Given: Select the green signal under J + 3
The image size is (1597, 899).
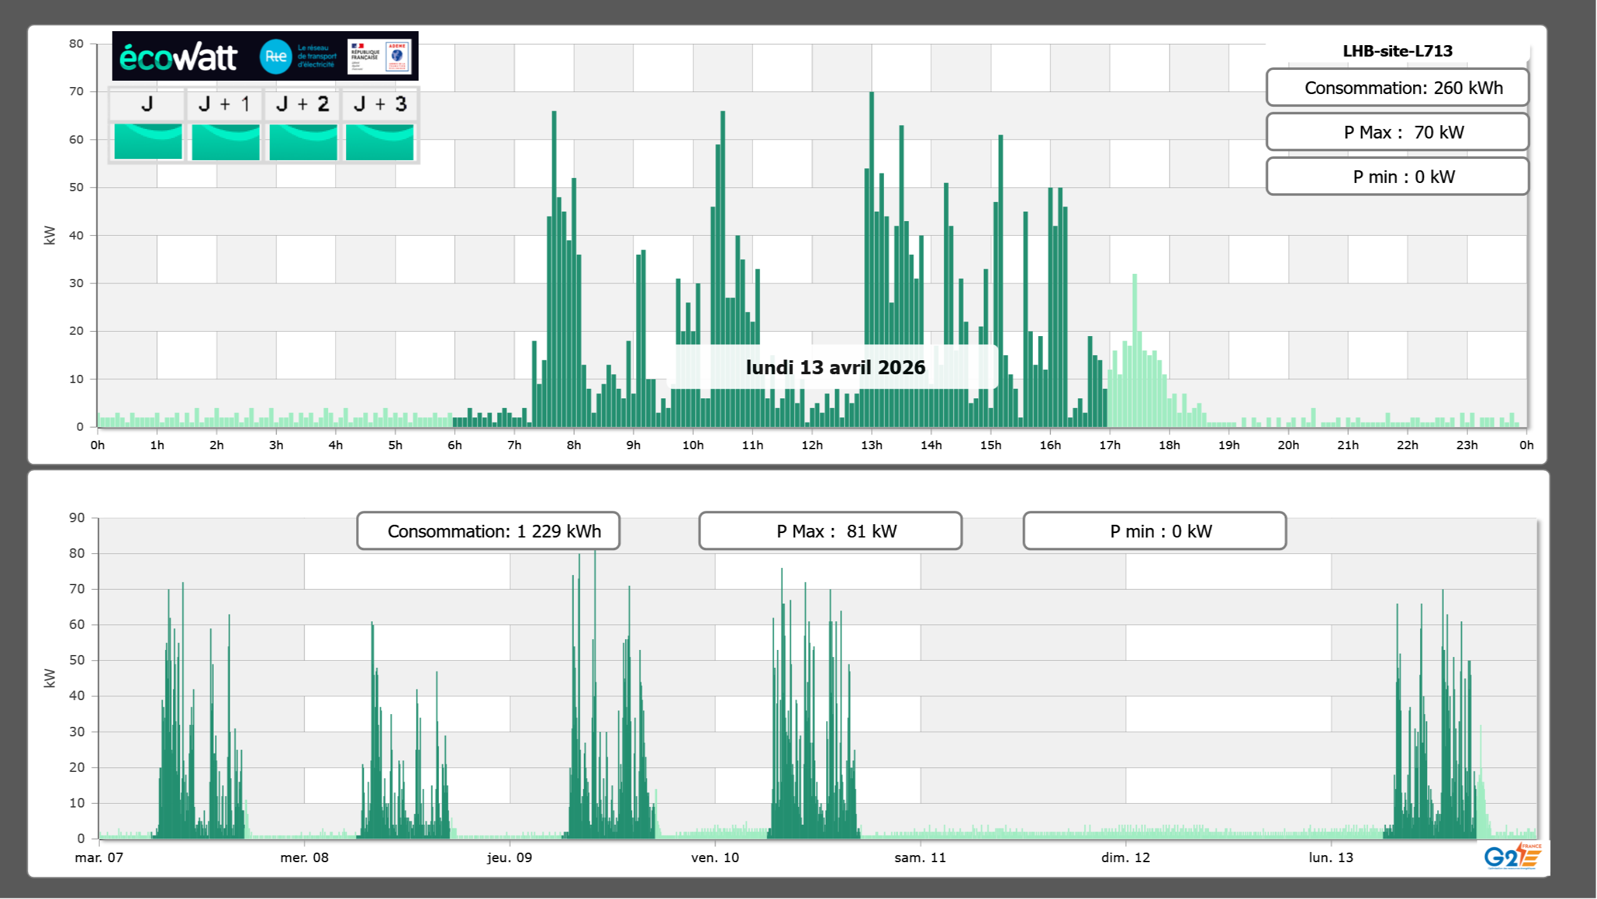Looking at the screenshot, I should click(x=380, y=142).
